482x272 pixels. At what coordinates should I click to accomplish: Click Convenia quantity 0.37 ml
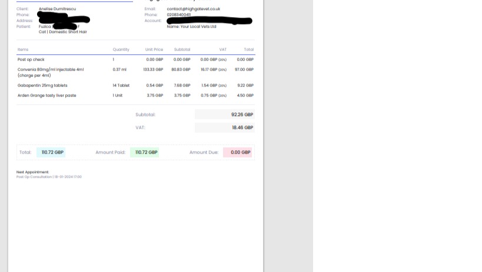[119, 69]
